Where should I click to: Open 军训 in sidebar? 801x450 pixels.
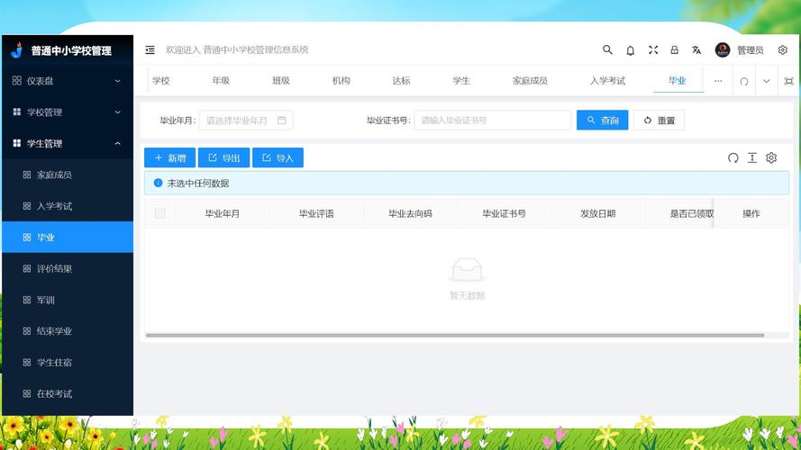click(68, 300)
